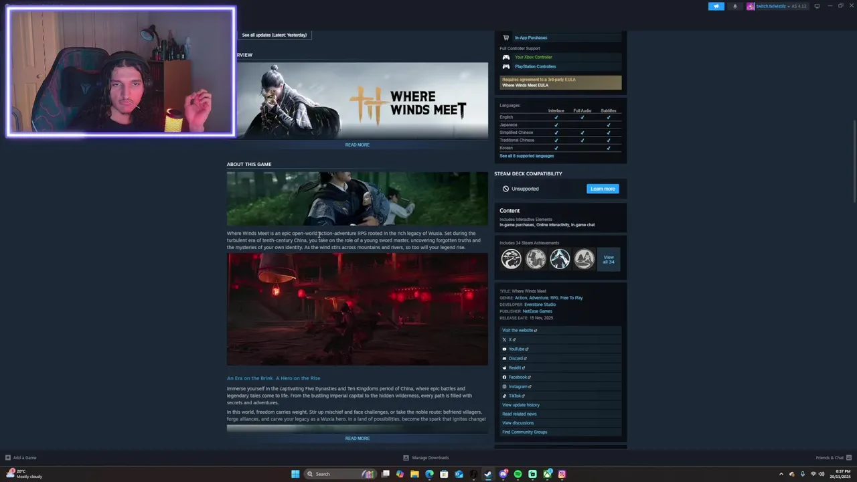Click Read related news

click(561, 414)
